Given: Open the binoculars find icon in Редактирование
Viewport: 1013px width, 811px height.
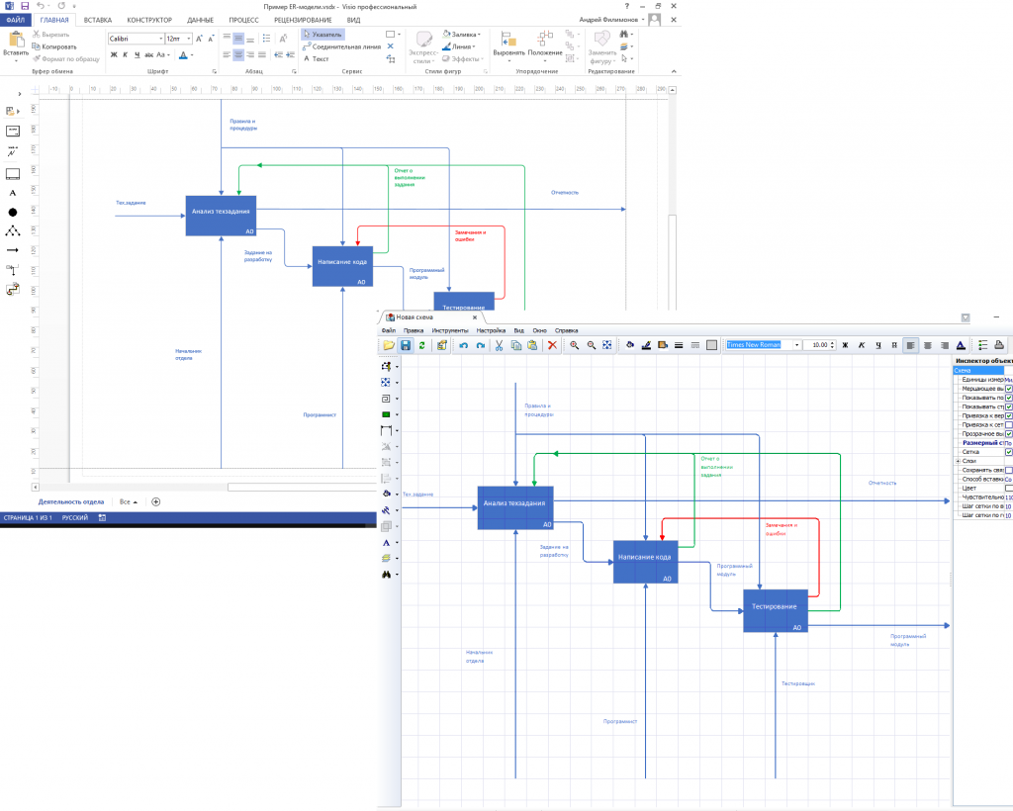Looking at the screenshot, I should tap(624, 34).
